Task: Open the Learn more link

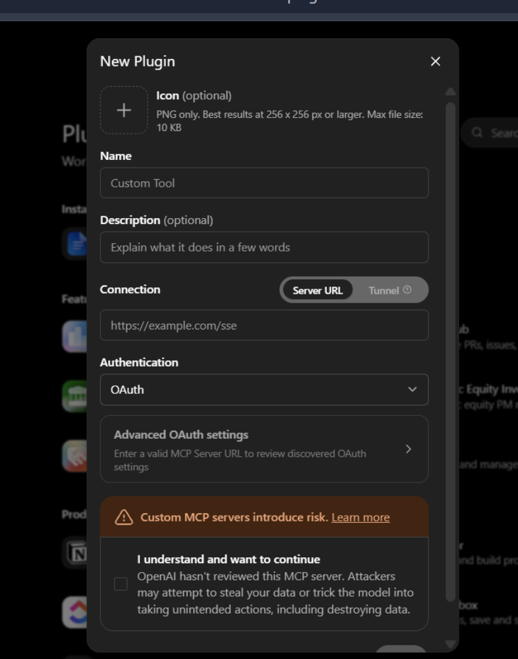Action: click(x=361, y=518)
